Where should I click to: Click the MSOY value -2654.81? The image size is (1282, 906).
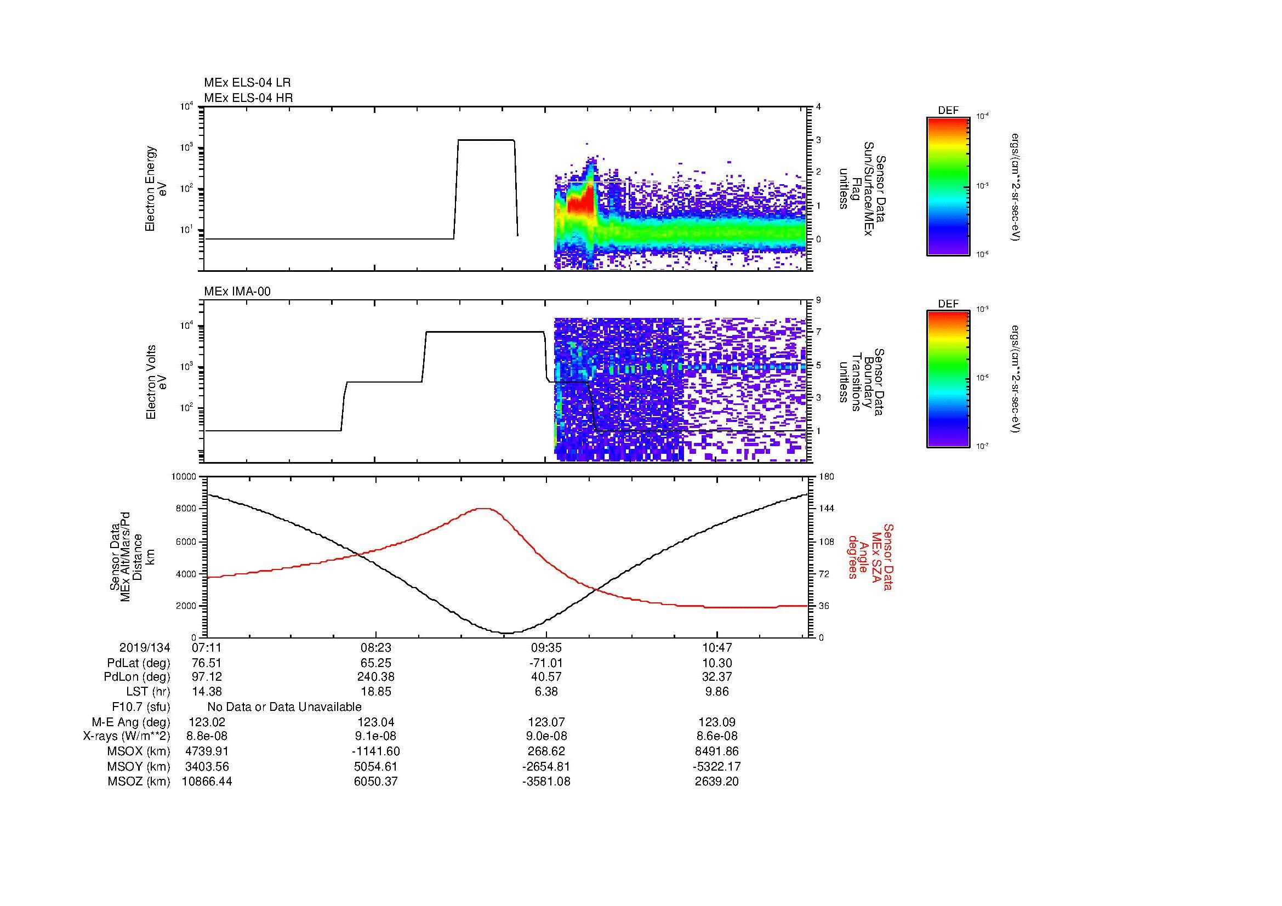coord(546,766)
